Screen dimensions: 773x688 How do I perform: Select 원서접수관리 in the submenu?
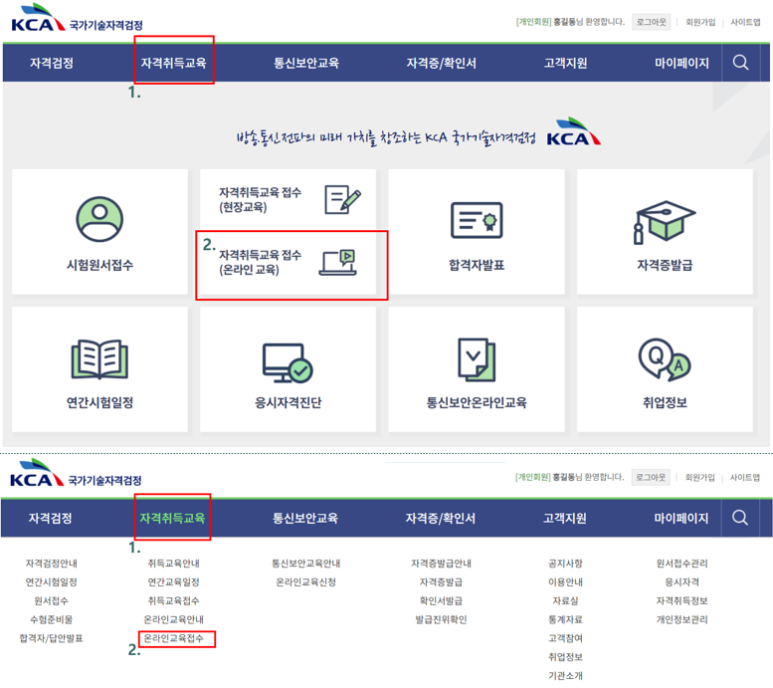[681, 564]
